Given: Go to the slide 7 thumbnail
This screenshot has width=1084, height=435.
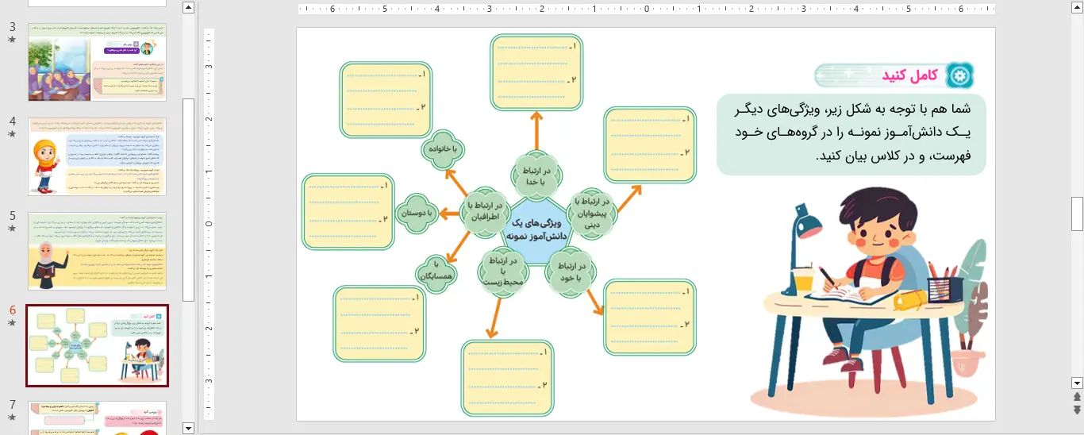Looking at the screenshot, I should click(x=97, y=418).
